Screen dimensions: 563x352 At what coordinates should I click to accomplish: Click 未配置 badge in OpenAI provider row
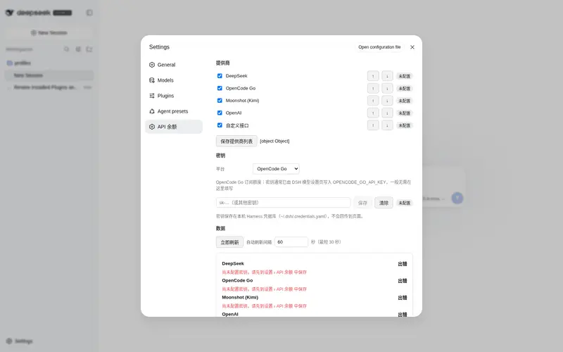pyautogui.click(x=404, y=113)
